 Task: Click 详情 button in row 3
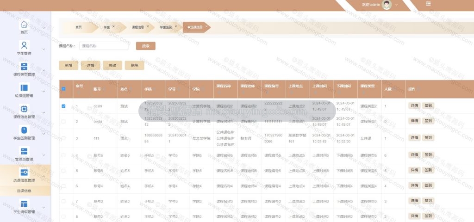414,138
